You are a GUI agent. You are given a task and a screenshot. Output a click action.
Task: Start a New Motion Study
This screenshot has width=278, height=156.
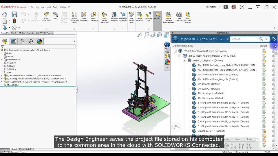(131, 18)
